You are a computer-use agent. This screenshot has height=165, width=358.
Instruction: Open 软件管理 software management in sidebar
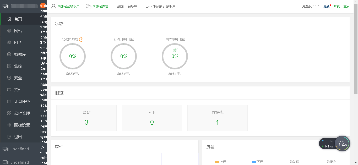point(20,113)
